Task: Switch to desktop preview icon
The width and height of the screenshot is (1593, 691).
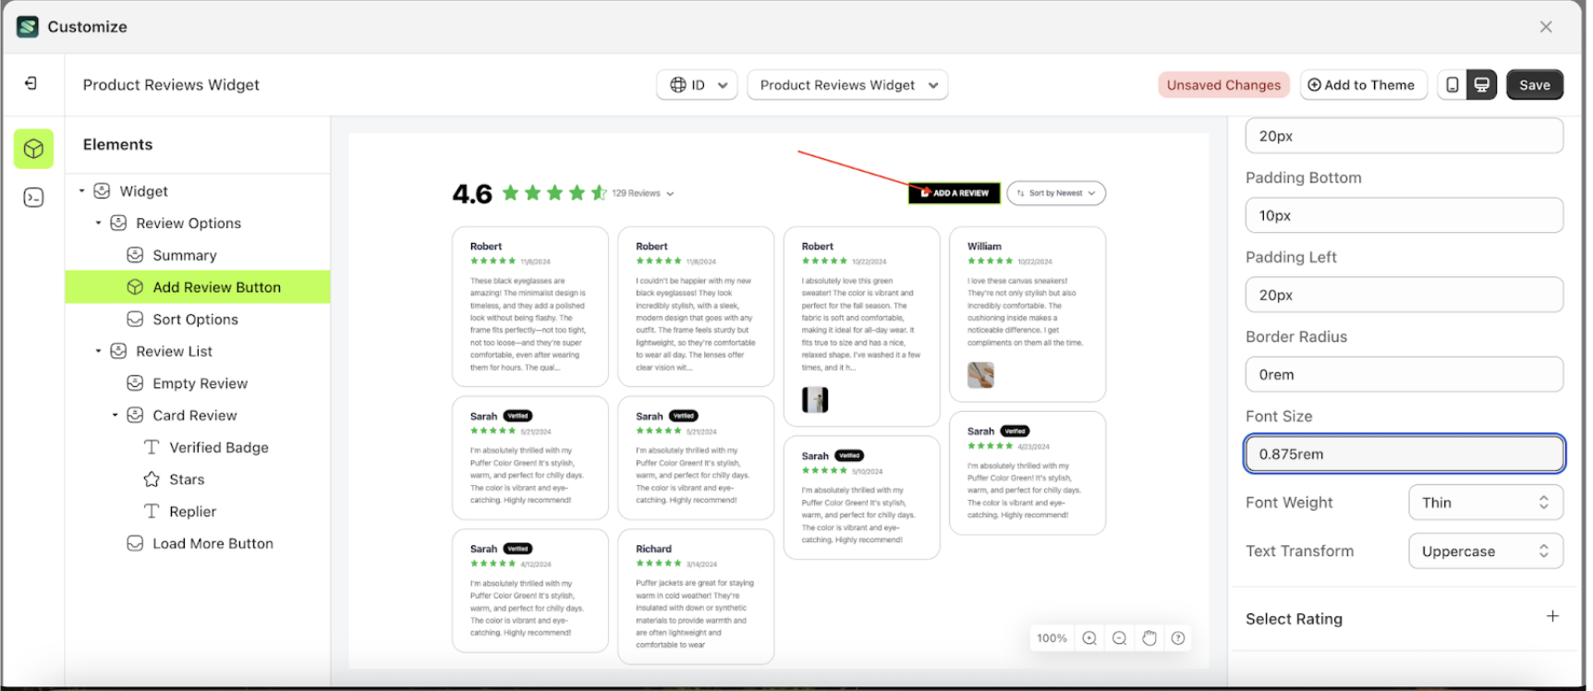Action: click(1482, 85)
